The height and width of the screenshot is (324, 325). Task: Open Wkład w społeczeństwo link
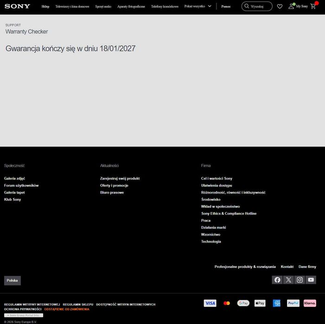click(221, 206)
